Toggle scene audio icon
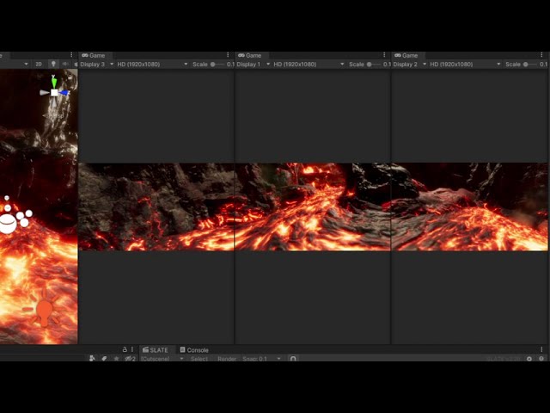 [65, 64]
